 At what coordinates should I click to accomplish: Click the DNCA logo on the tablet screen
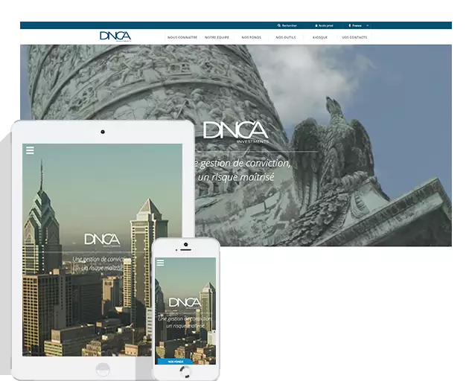pyautogui.click(x=102, y=240)
